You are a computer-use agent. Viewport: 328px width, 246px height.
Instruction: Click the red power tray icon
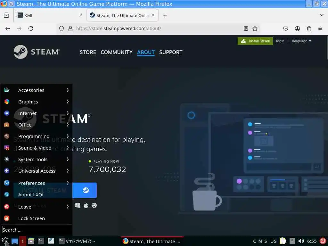(323, 241)
